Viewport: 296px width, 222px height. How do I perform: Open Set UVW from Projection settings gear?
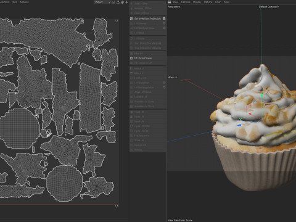pos(164,18)
